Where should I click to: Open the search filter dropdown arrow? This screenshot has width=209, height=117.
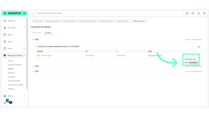click(34, 13)
